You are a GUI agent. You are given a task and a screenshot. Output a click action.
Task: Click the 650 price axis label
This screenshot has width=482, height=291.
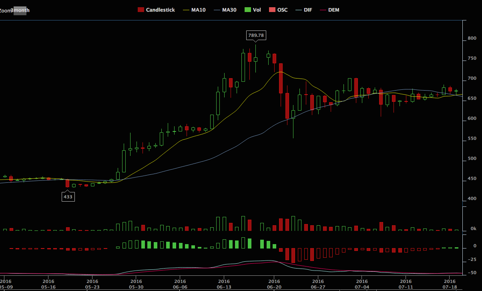pos(472,99)
